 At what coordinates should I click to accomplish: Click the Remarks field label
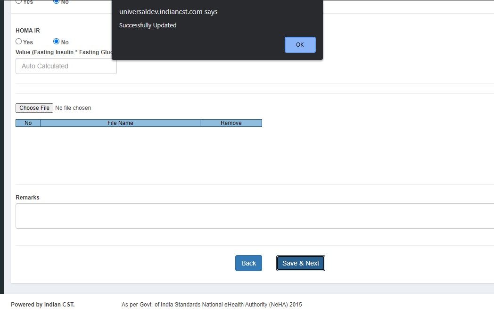27,198
